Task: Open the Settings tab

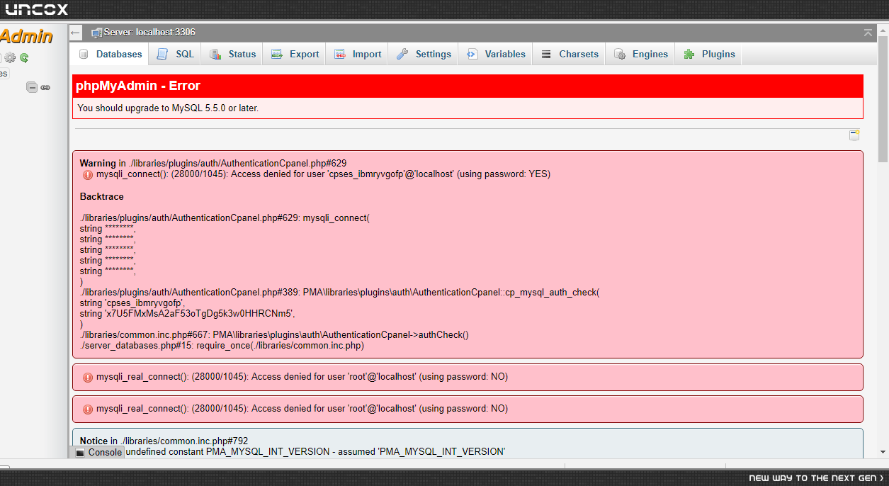Action: [424, 54]
